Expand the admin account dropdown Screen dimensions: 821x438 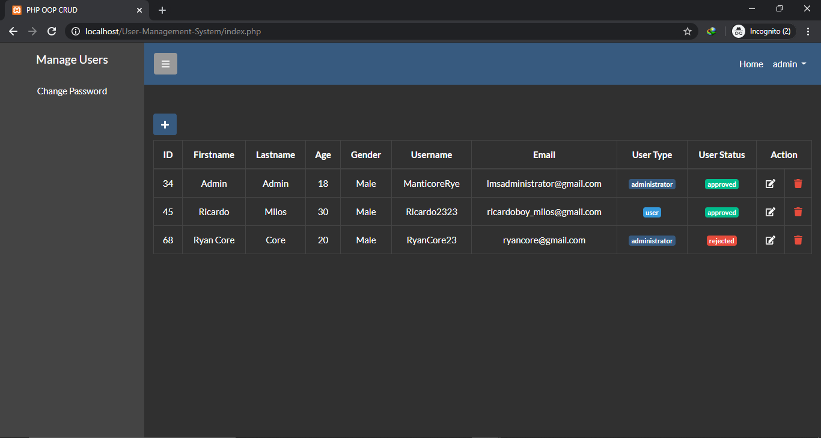(x=789, y=64)
